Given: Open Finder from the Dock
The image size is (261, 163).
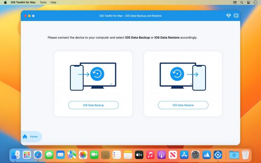Looking at the screenshot, I should (x=15, y=155).
